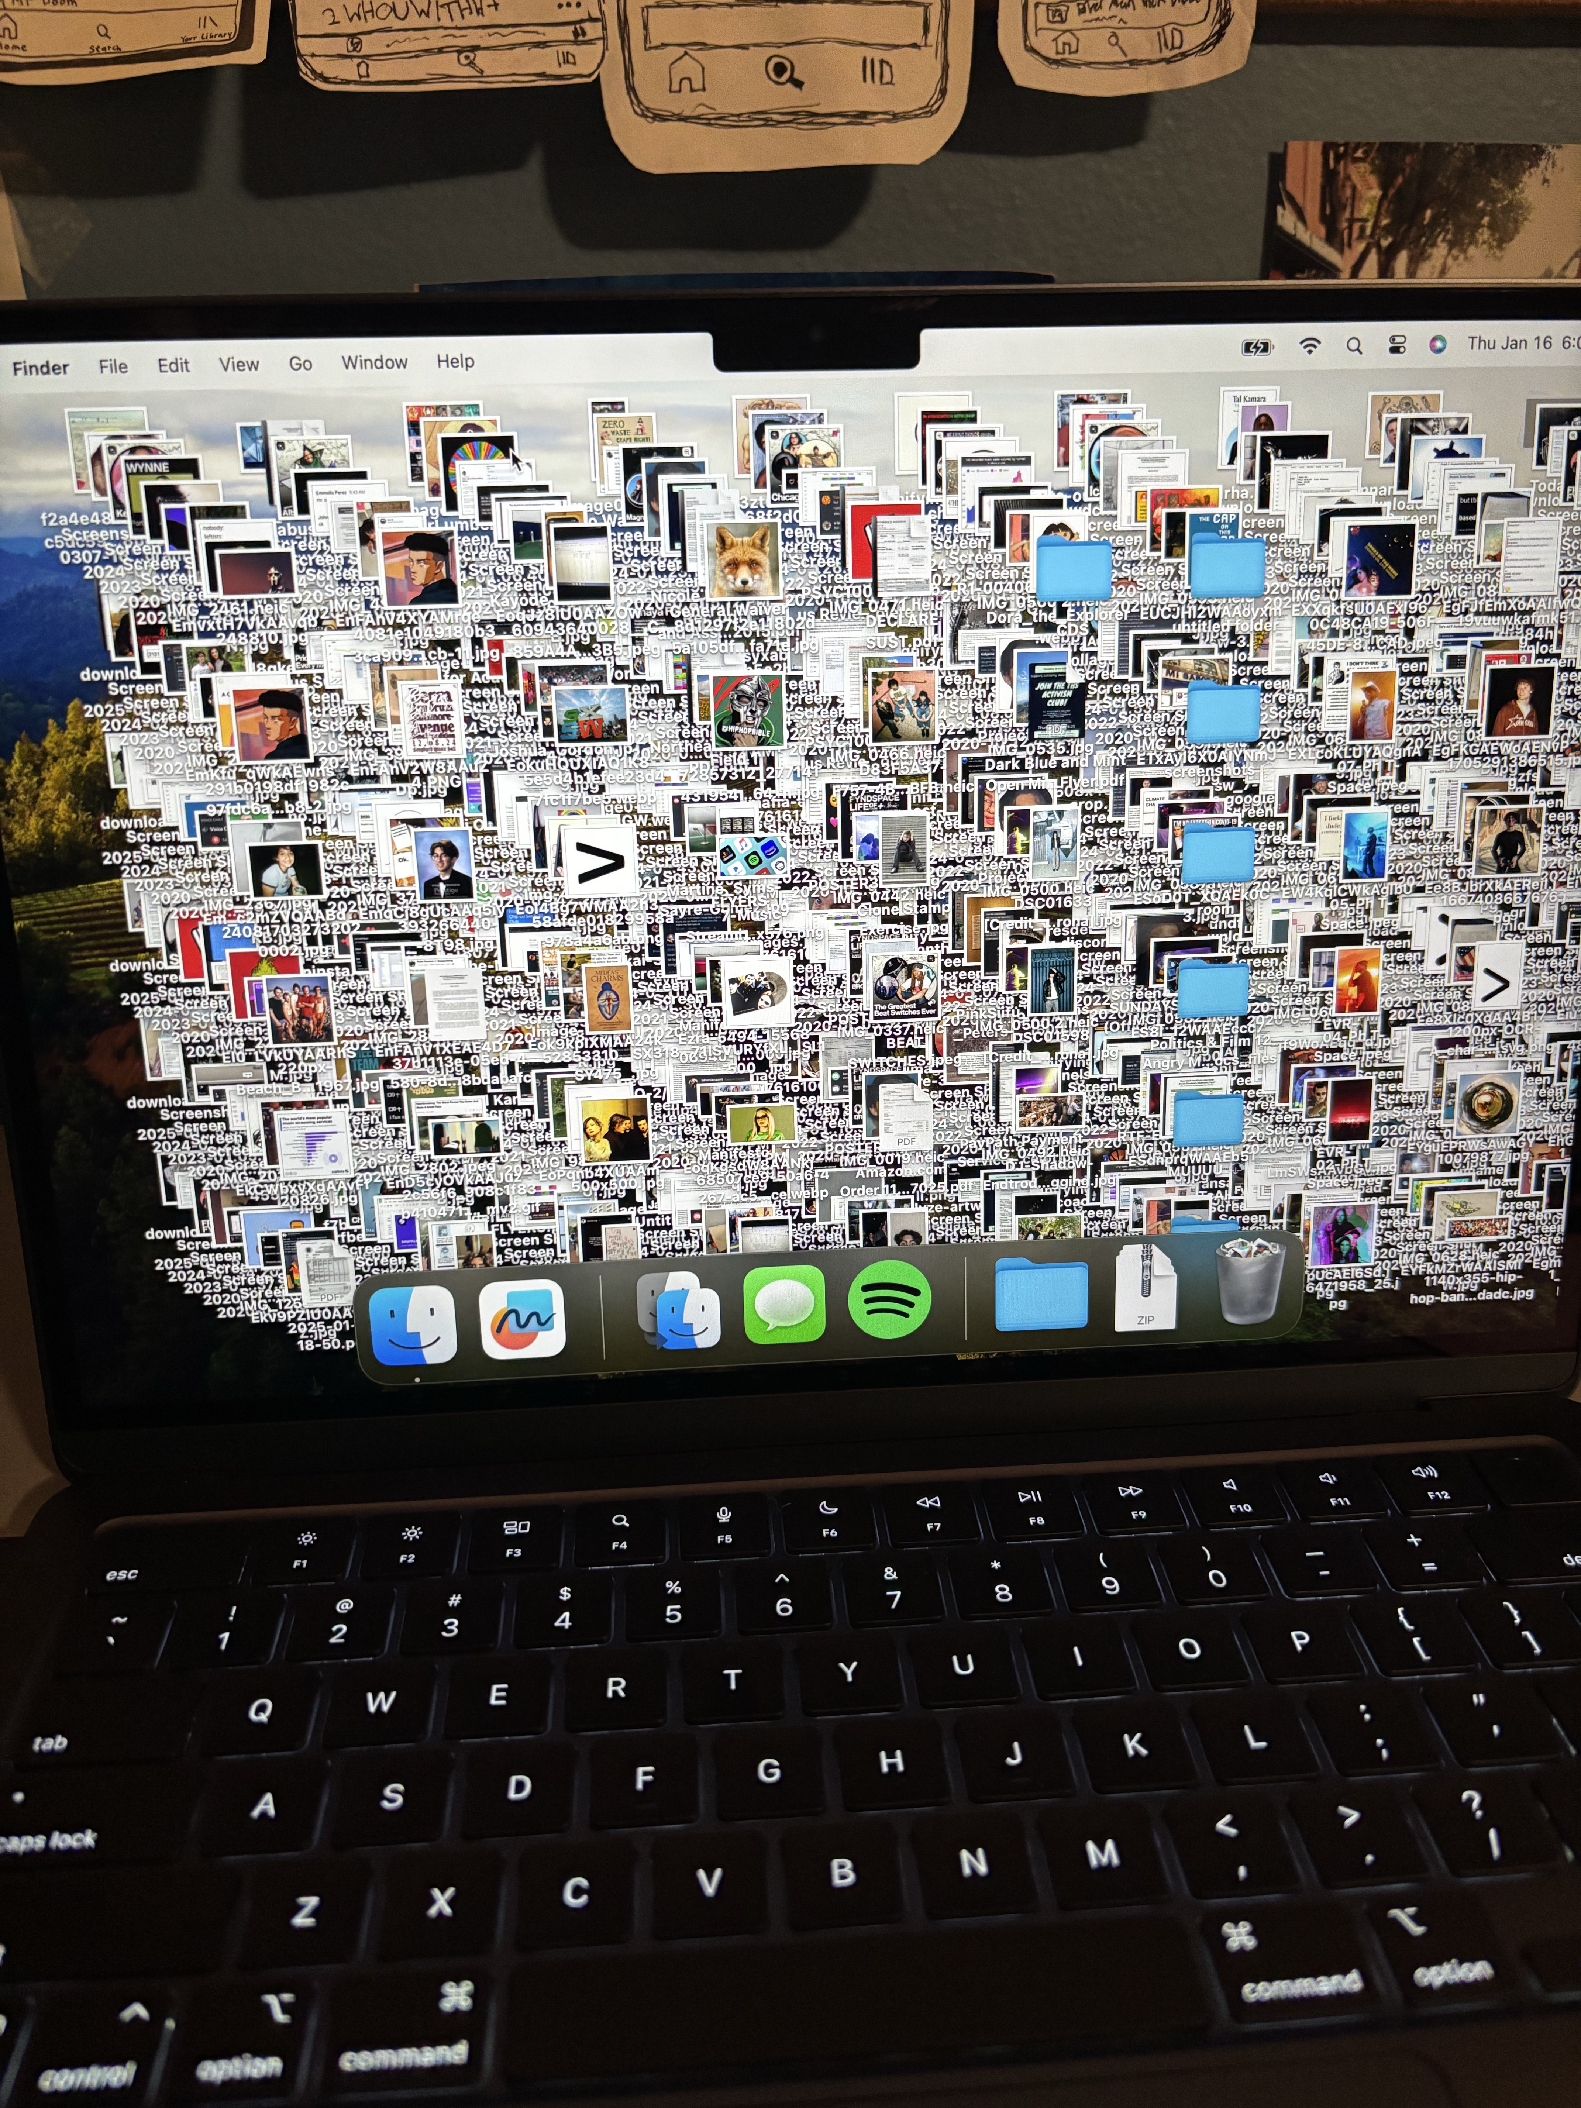The width and height of the screenshot is (1581, 2108).
Task: Open the Help menu
Action: tap(455, 361)
